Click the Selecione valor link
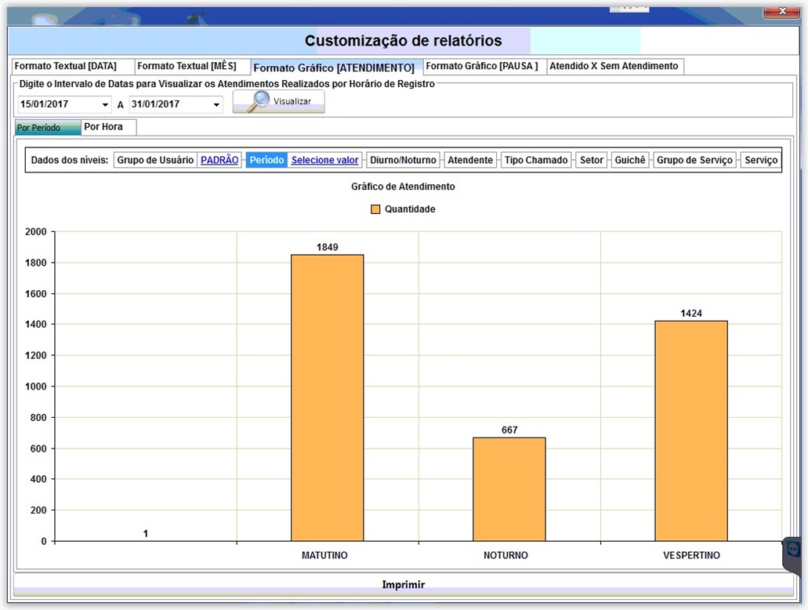 [x=324, y=160]
